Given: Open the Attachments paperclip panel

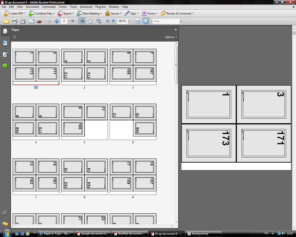Looking at the screenshot, I should tap(5, 212).
